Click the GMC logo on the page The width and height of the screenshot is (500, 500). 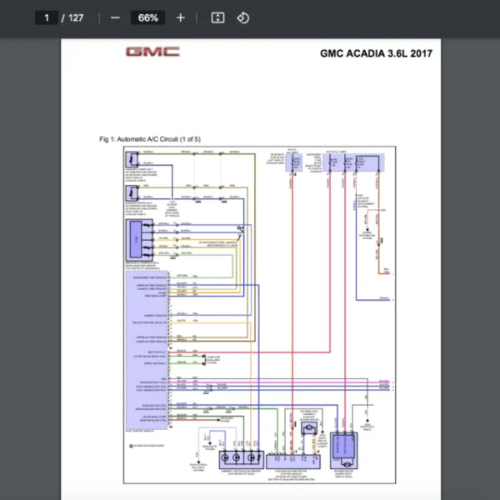152,52
